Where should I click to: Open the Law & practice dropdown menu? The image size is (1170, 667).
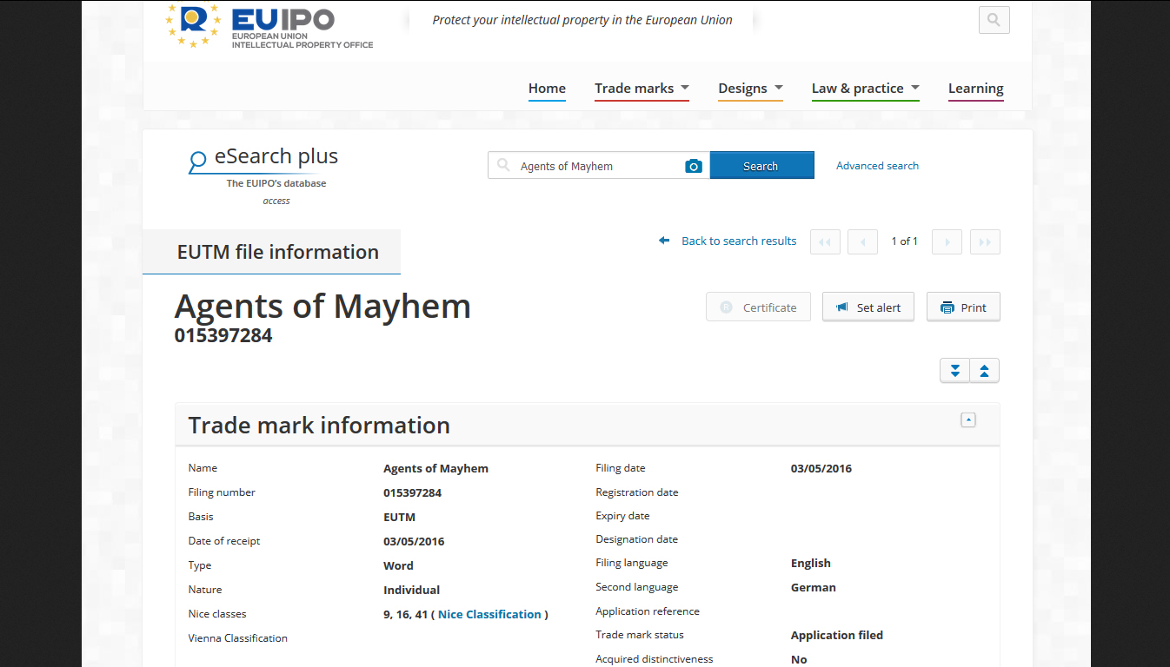866,89
